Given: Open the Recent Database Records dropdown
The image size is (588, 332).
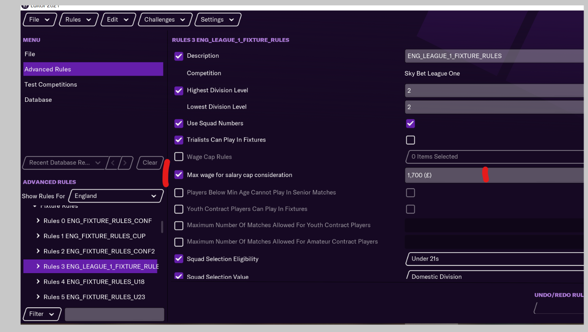Looking at the screenshot, I should click(65, 163).
